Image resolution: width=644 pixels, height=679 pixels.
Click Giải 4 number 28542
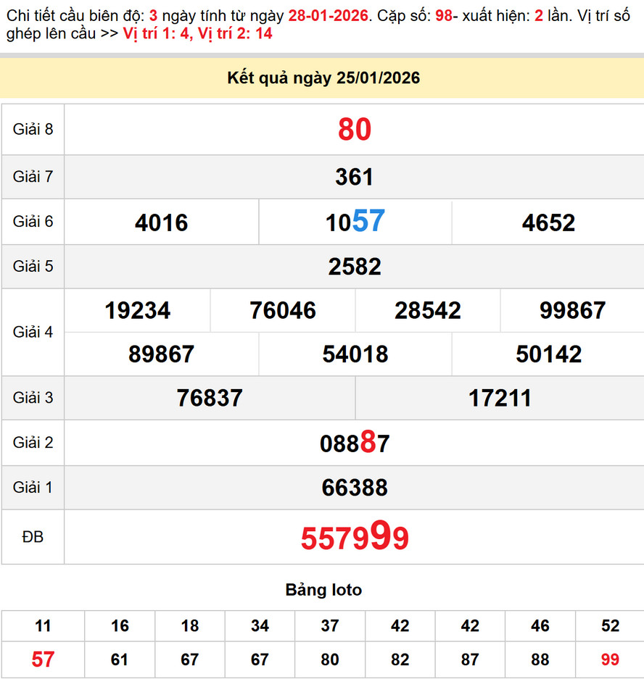[x=427, y=311]
